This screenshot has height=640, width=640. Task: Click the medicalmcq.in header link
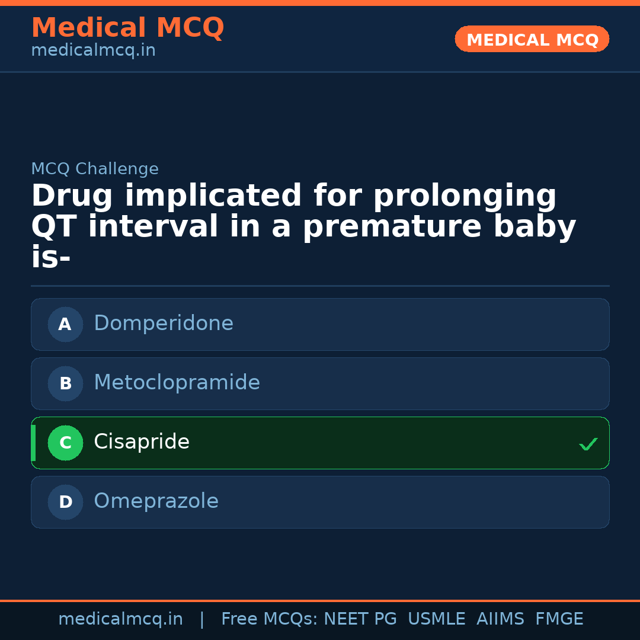tap(93, 50)
